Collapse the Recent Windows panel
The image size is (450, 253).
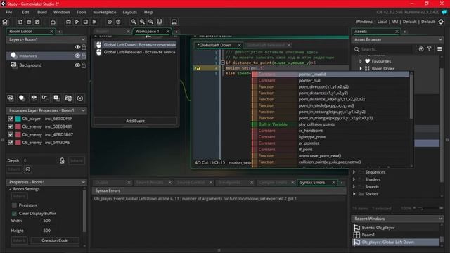click(x=440, y=219)
